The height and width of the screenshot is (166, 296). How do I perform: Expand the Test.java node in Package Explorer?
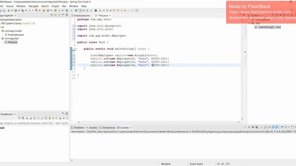point(3,42)
